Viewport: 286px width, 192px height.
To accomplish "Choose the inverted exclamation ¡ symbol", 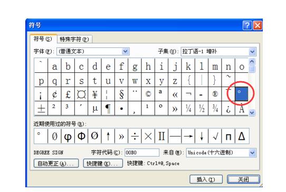I will pyautogui.click(x=41, y=94).
